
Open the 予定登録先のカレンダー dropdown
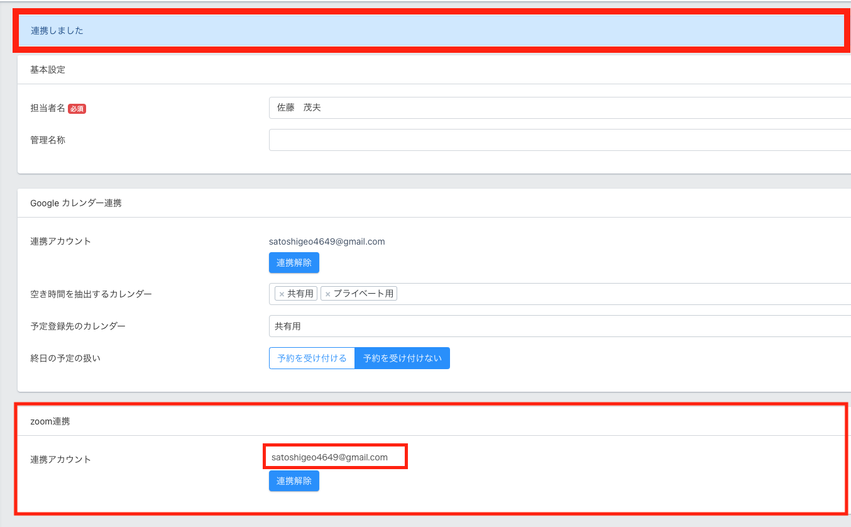pyautogui.click(x=559, y=326)
